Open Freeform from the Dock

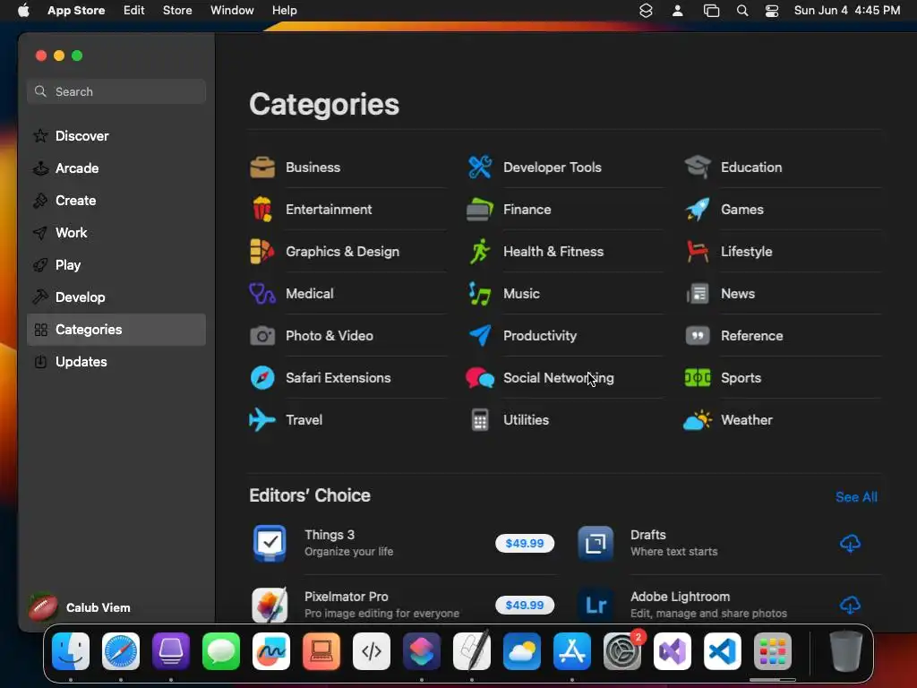tap(271, 651)
